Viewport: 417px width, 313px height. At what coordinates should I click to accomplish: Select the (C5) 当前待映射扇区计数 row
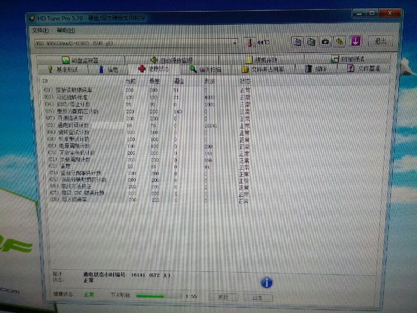[x=149, y=180]
